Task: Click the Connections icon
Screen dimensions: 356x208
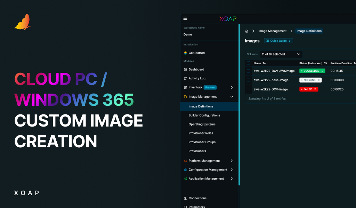Action: 185,198
